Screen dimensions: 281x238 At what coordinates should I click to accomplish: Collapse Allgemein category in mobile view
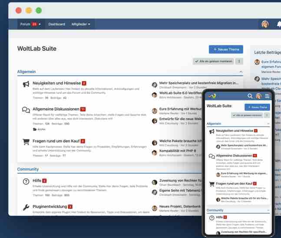[x=268, y=124]
